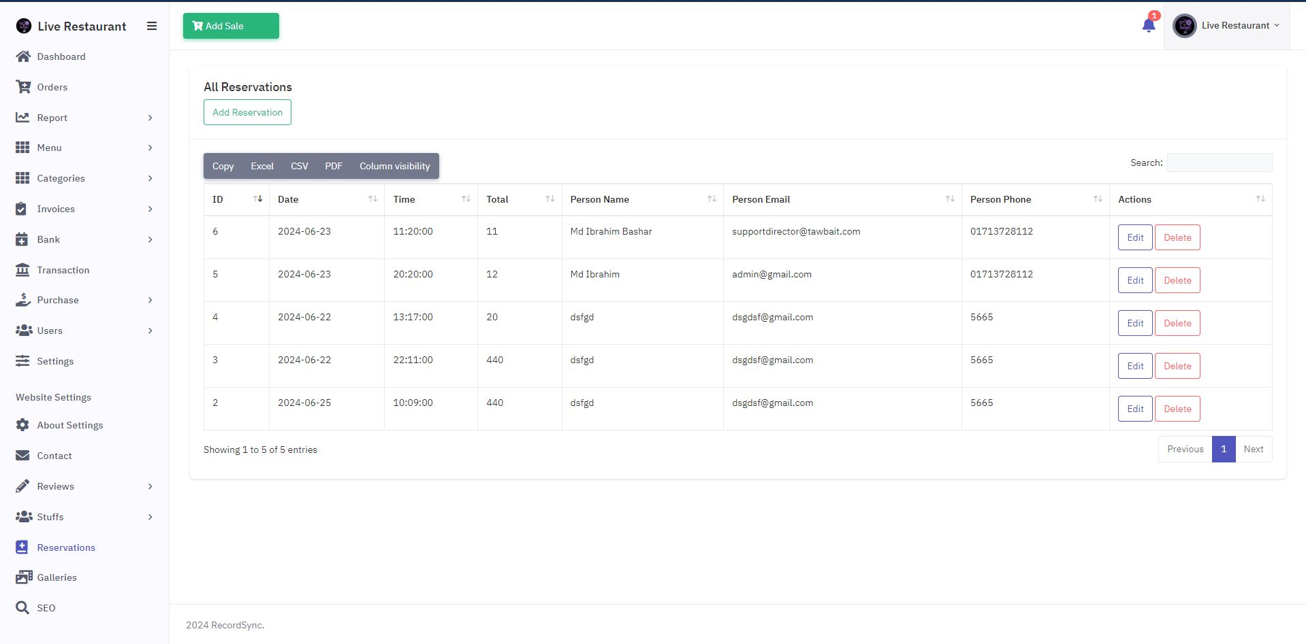Export reservations to Excel
Viewport: 1306px width, 644px height.
(x=262, y=166)
